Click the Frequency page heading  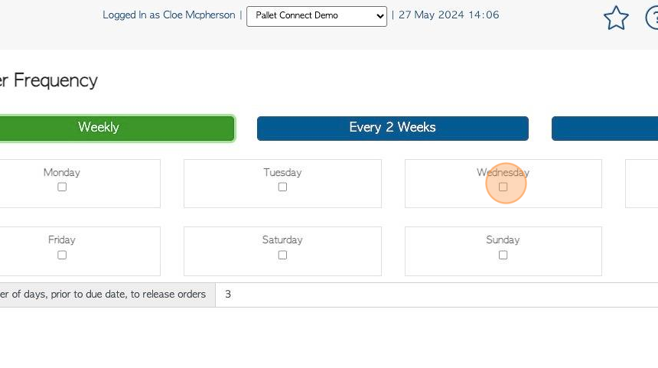pos(49,80)
